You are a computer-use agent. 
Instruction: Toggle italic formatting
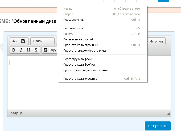coord(21,50)
